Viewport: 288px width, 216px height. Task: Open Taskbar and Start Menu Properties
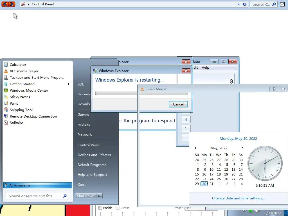(x=38, y=78)
